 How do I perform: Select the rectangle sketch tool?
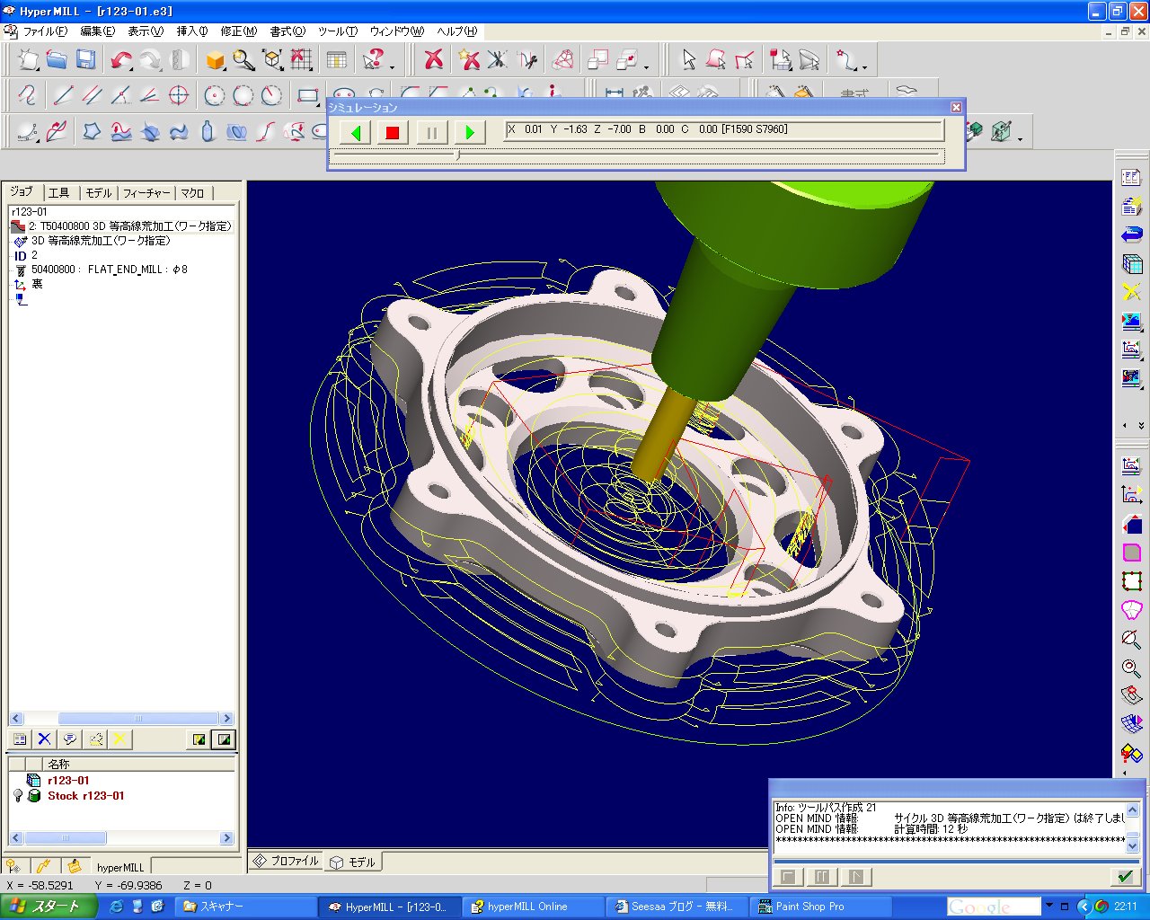(308, 95)
